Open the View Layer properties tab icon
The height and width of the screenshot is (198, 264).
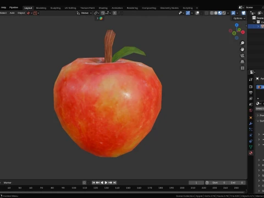(x=251, y=98)
